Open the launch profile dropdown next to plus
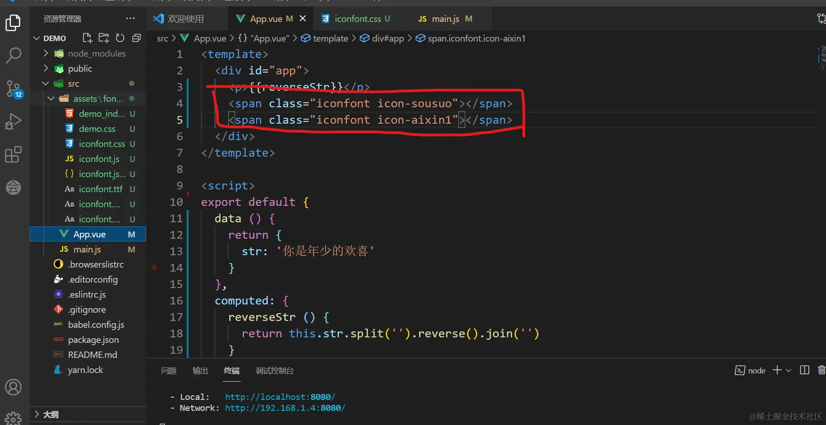Screen dimensions: 826x425 click(x=789, y=370)
